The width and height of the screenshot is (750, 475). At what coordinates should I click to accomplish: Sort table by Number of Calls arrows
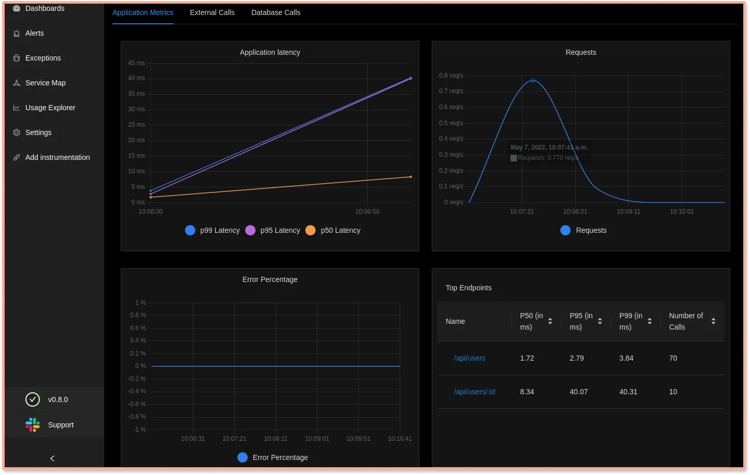coord(714,321)
